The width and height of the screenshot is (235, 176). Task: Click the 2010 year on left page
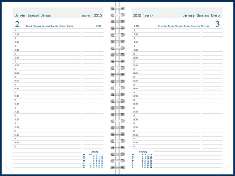(x=98, y=15)
